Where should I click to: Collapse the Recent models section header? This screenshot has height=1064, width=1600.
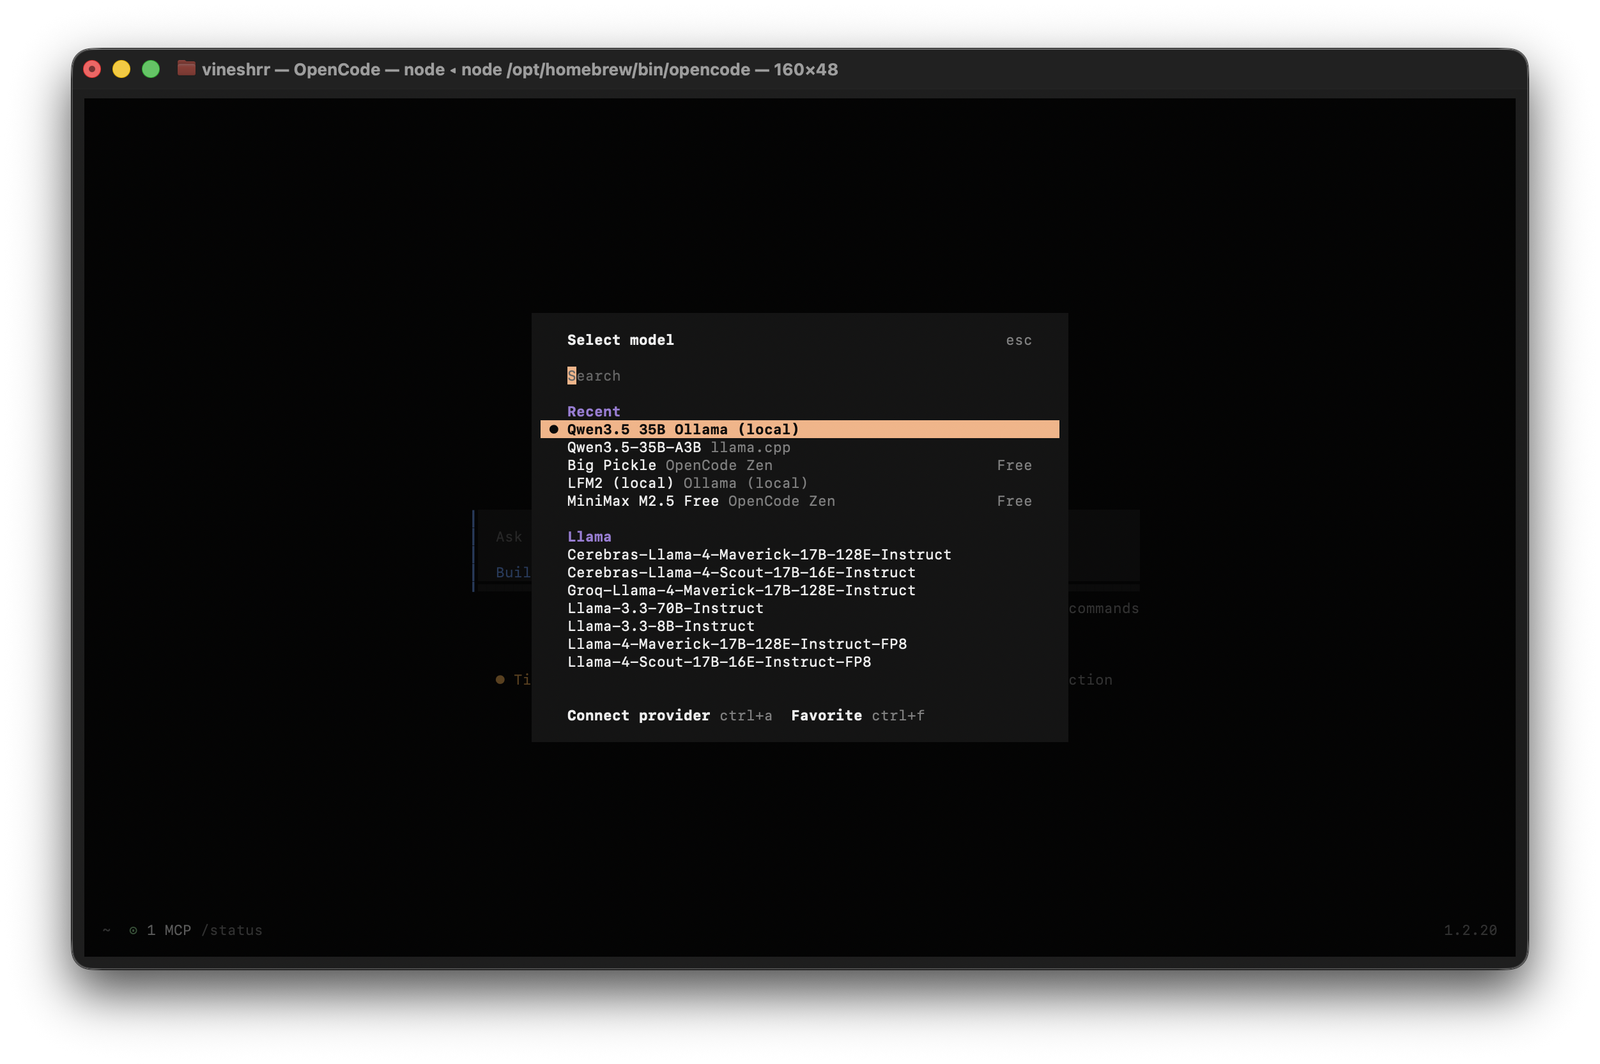594,411
